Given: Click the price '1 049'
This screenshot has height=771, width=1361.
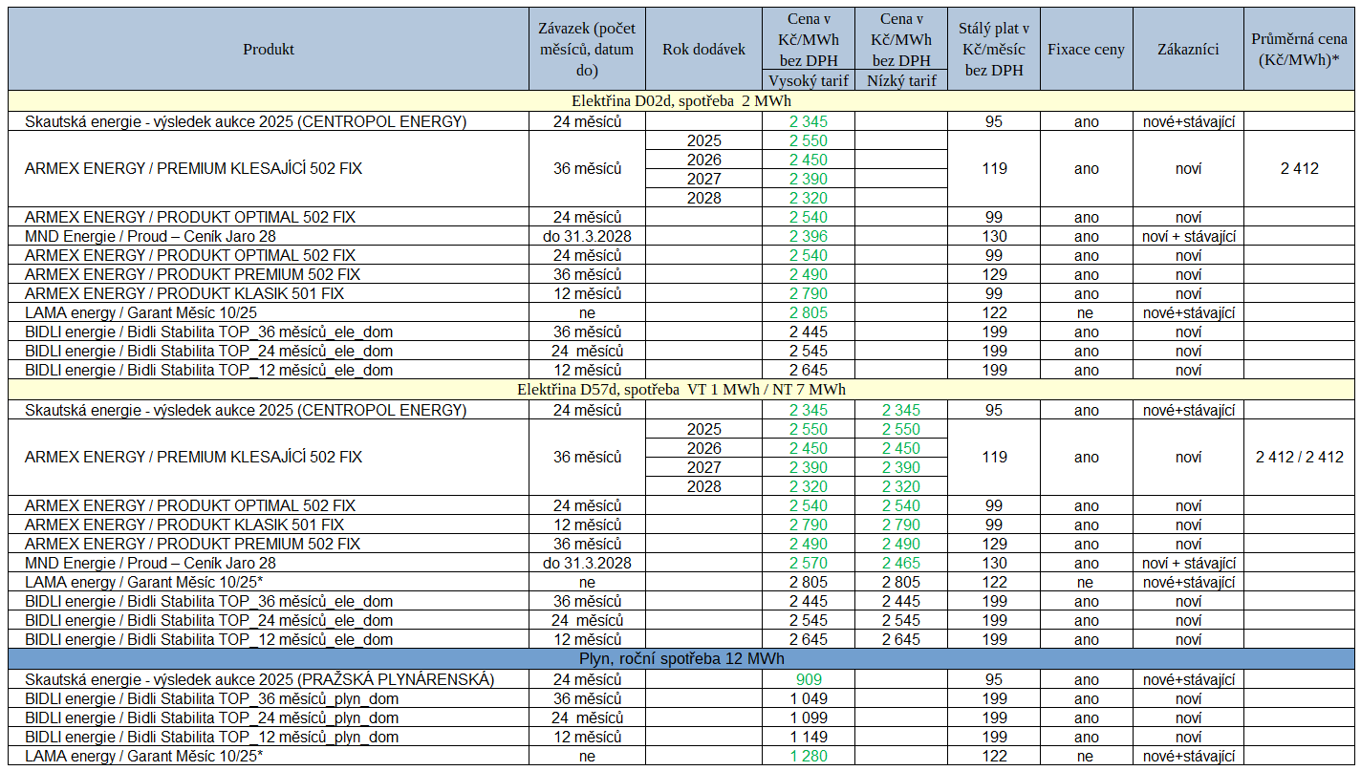Looking at the screenshot, I should (809, 698).
